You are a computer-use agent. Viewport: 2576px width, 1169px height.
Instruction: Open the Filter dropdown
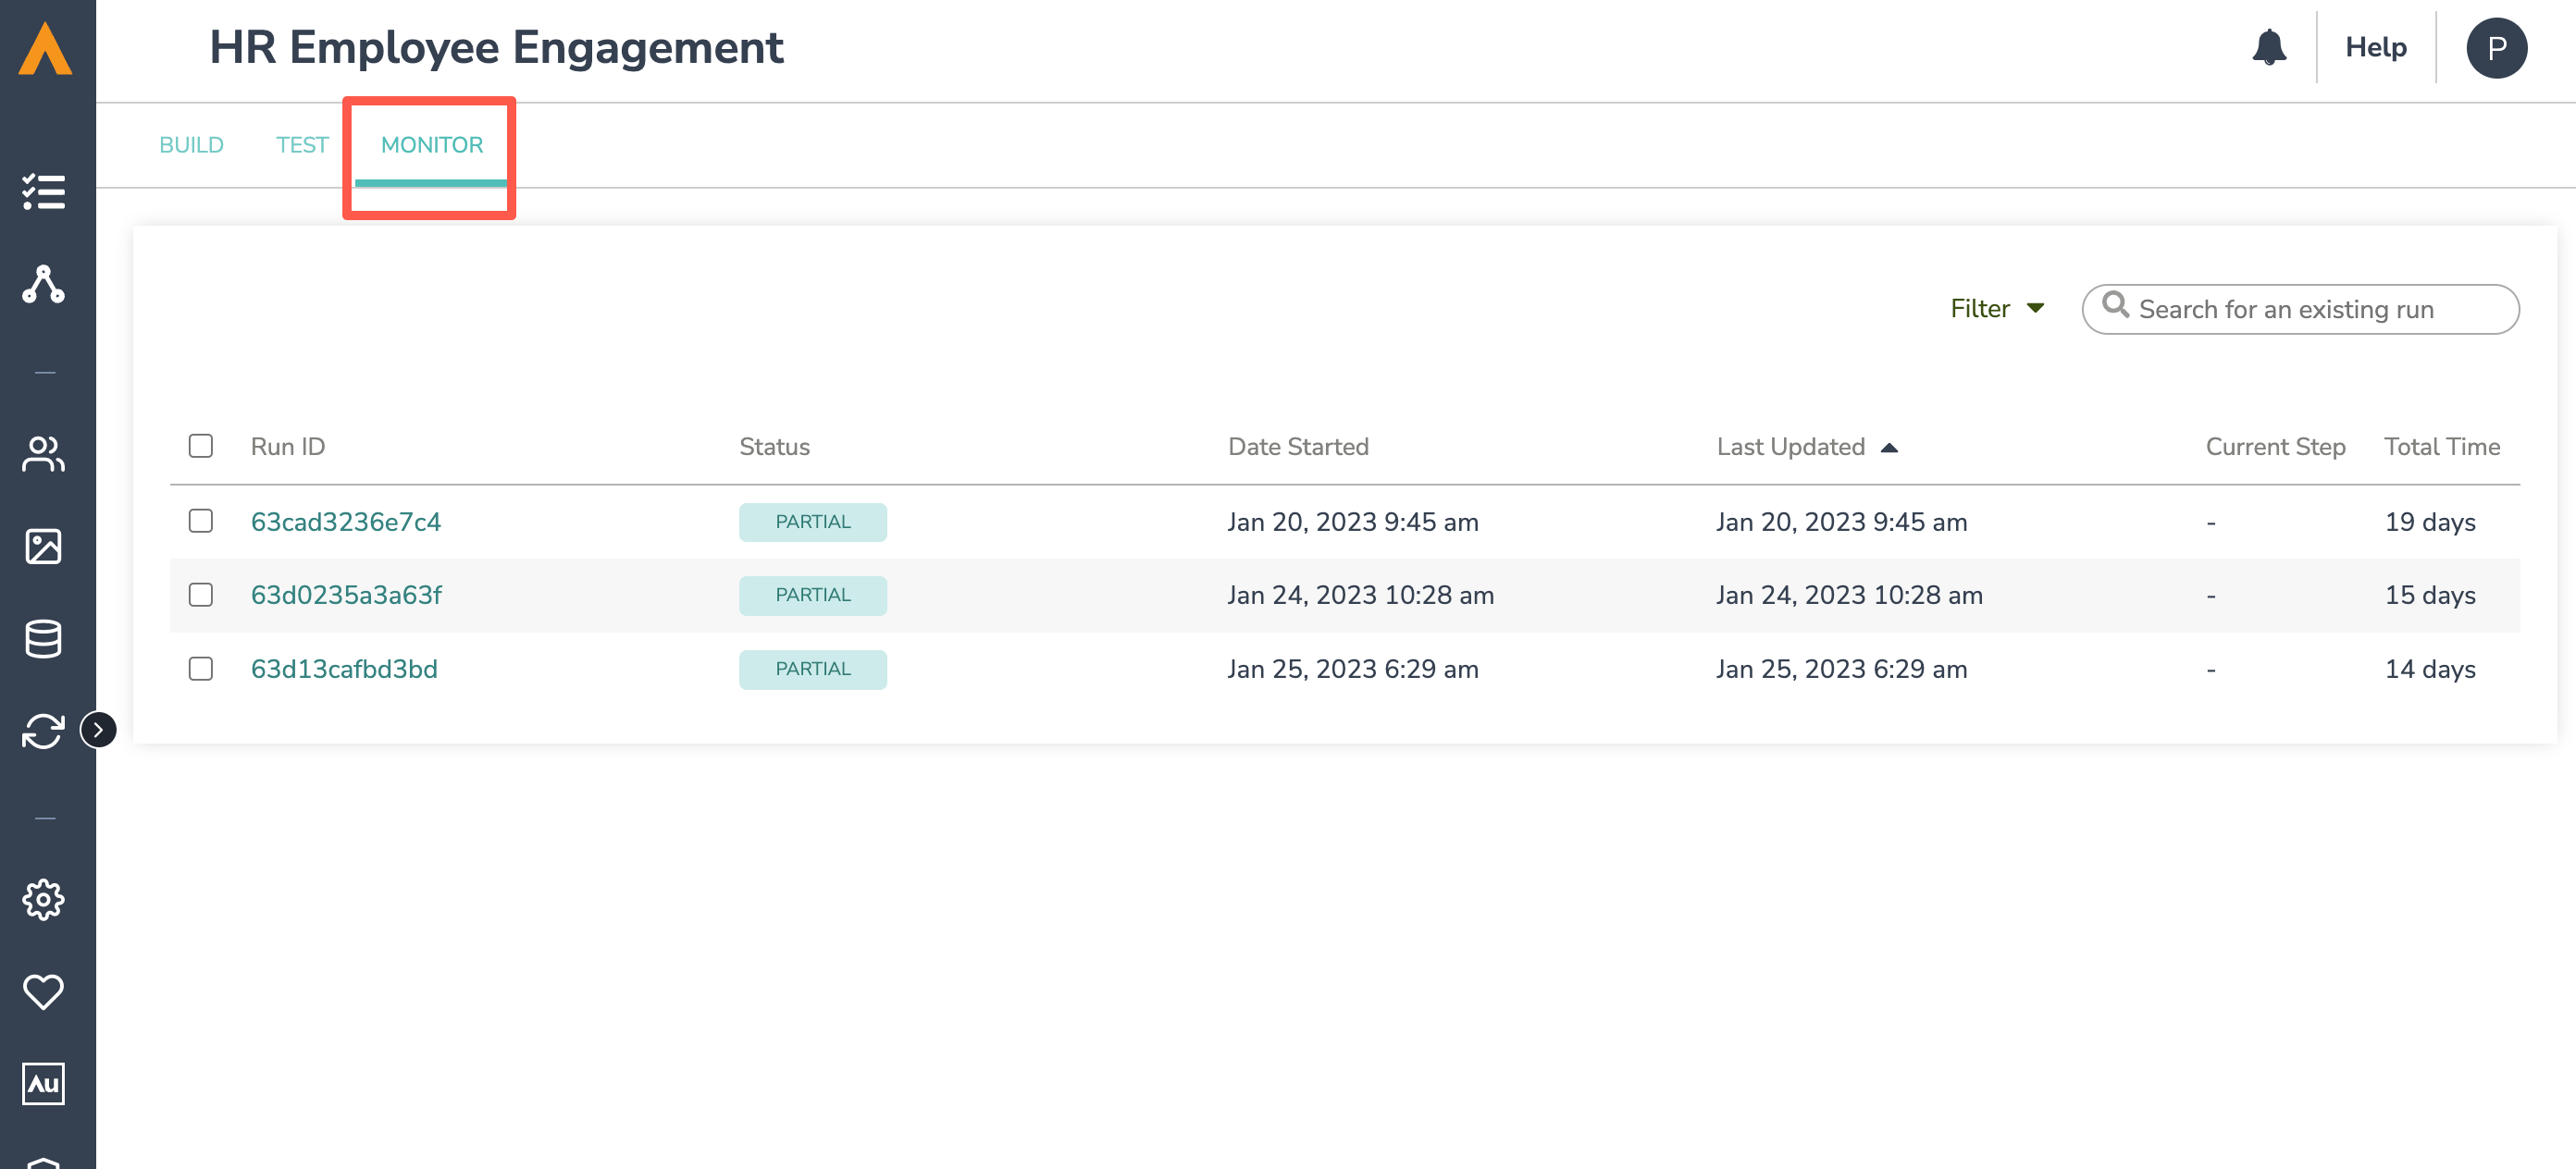pyautogui.click(x=1997, y=309)
